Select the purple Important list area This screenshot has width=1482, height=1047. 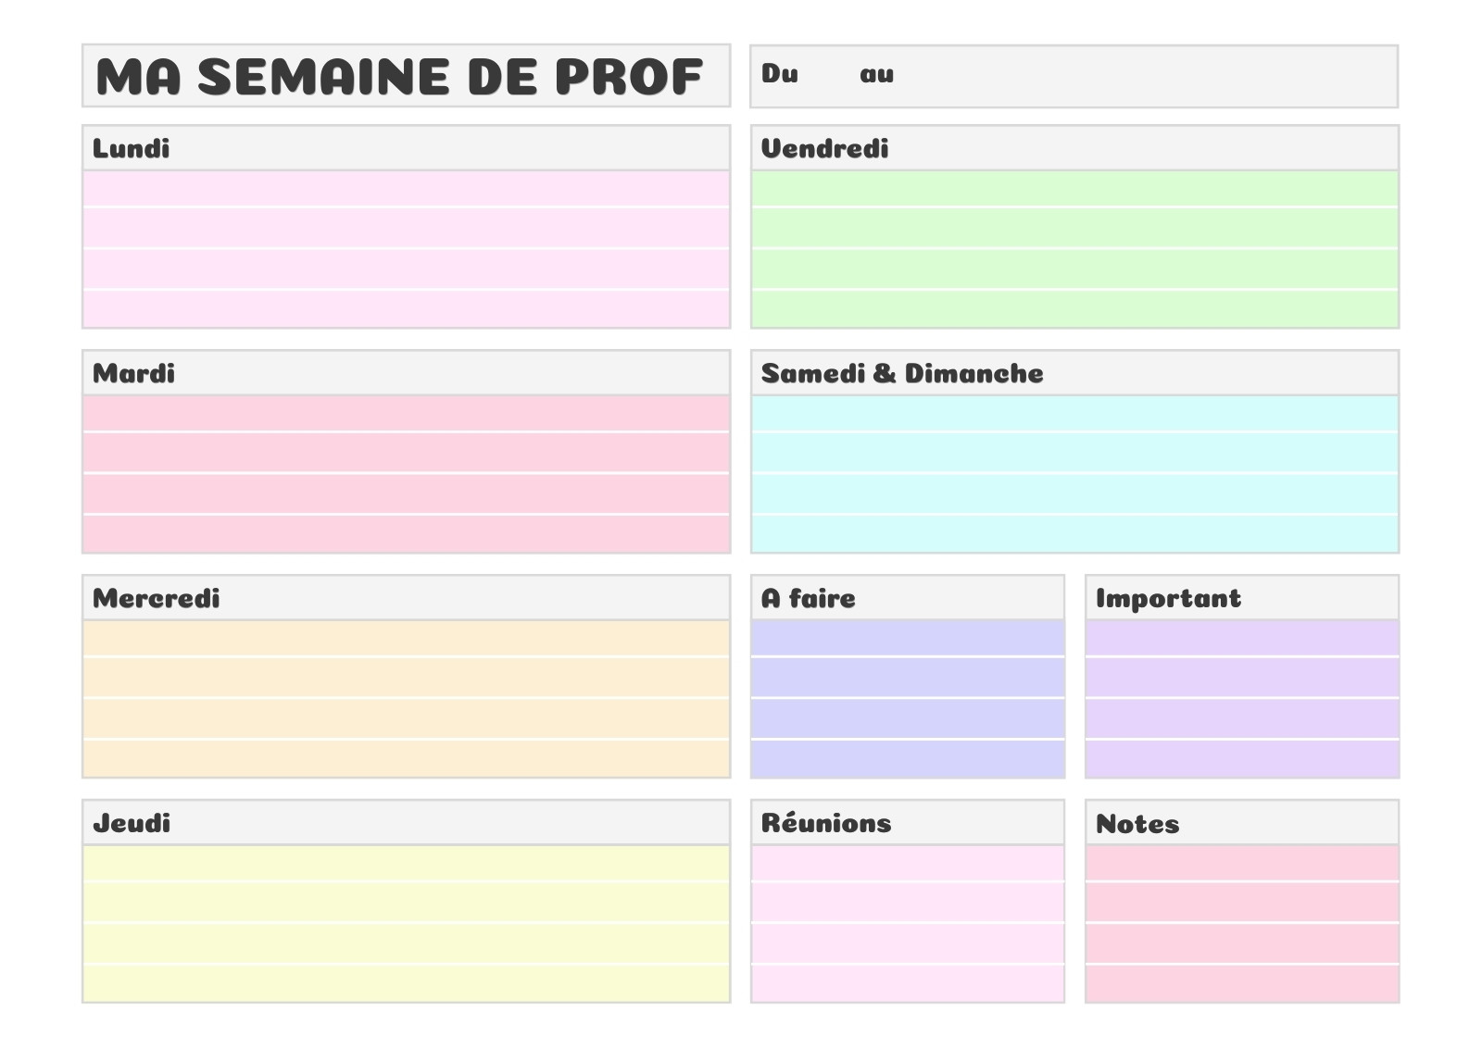click(x=1242, y=699)
